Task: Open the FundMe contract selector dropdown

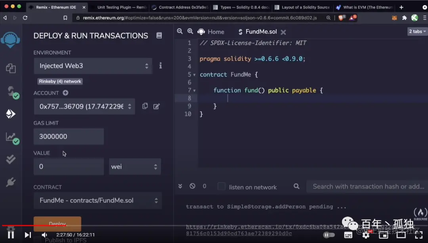Action: [98, 201]
